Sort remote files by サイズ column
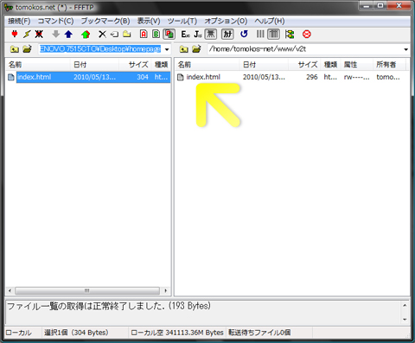415x343 pixels. (x=304, y=65)
